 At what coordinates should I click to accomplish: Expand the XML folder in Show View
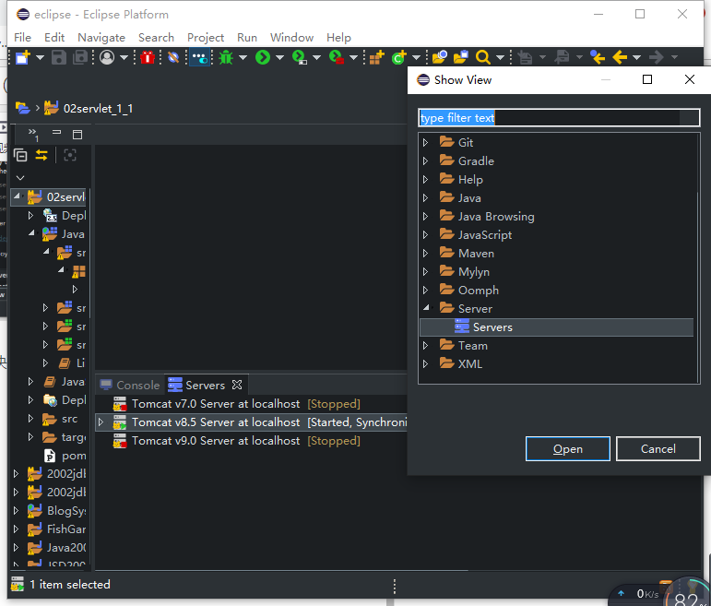tap(425, 363)
